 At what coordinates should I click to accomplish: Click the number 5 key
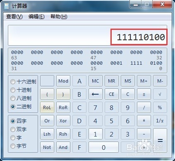[x=112, y=121]
